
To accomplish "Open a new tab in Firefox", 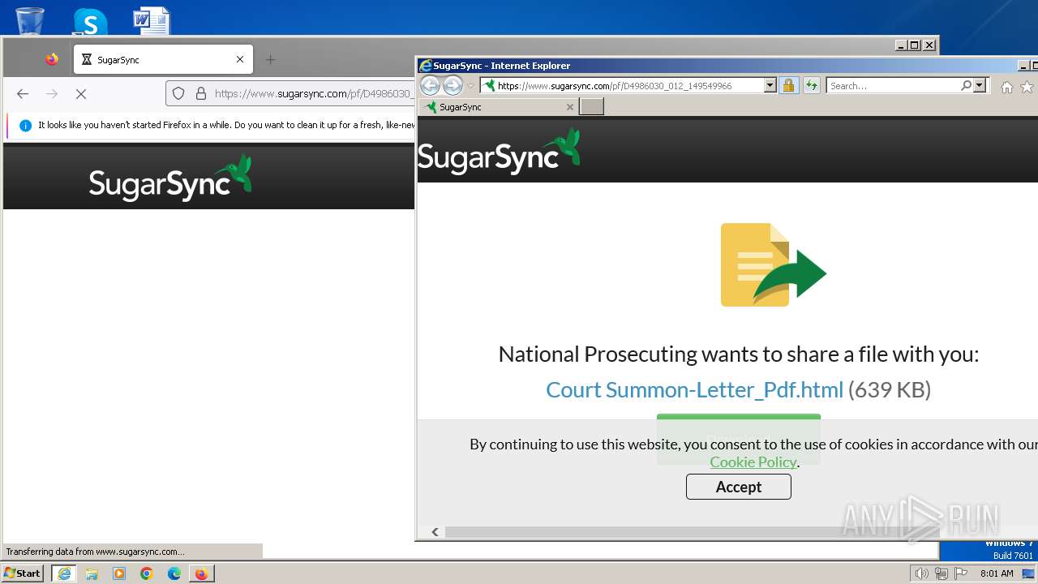I will point(270,59).
